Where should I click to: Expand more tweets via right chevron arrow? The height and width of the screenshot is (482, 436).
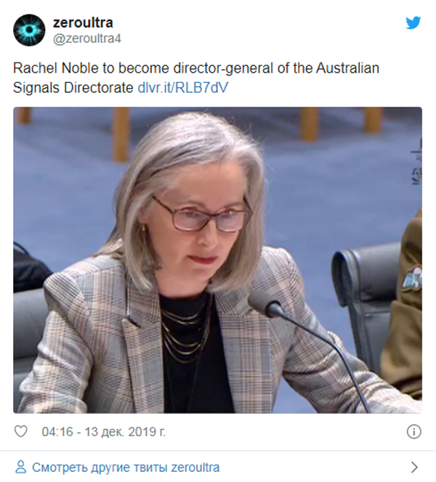coord(414,467)
